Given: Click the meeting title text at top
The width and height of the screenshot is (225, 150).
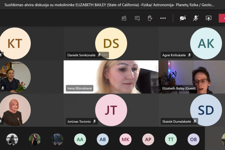Looking at the screenshot, I should tap(109, 5).
